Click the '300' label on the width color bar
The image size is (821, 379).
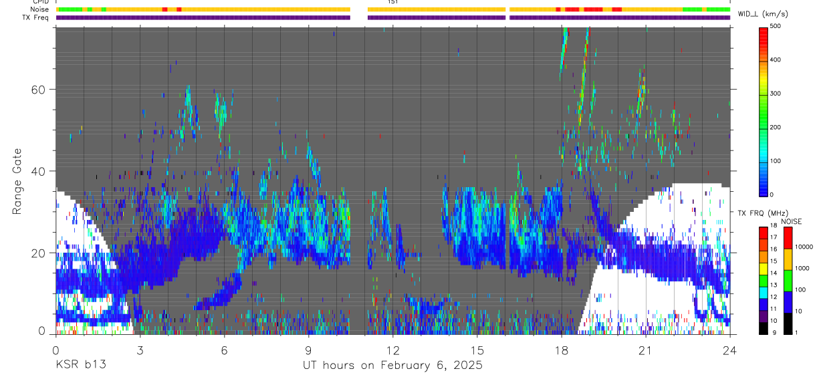tap(776, 94)
